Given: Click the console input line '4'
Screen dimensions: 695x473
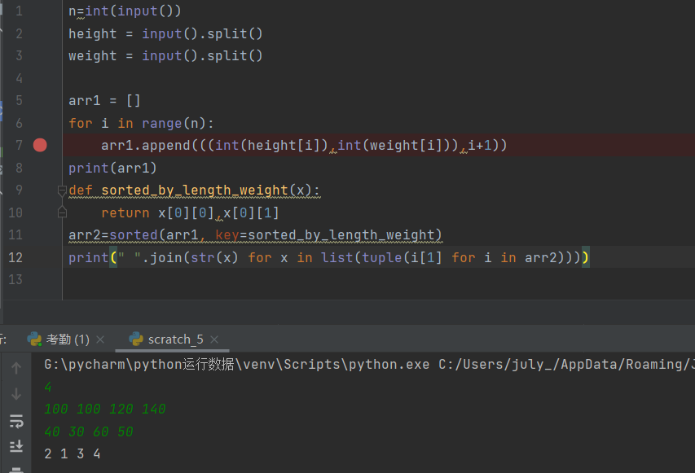Looking at the screenshot, I should point(48,387).
